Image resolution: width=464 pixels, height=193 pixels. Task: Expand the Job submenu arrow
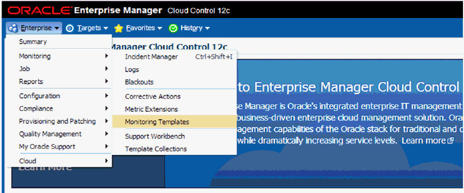click(107, 69)
